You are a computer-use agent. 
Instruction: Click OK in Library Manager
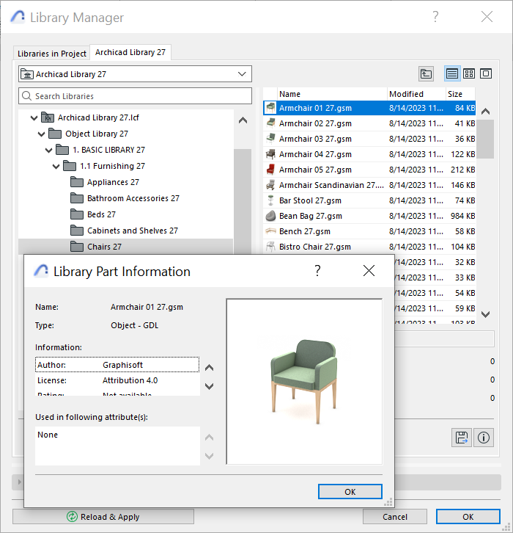coord(468,517)
